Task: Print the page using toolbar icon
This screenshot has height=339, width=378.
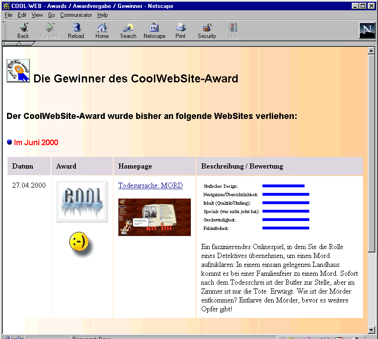Action: [x=181, y=30]
